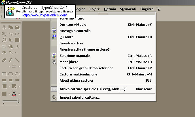Viewport: 195px width, 117px height.
Task: Open the hyperionics.com link
Action: (40, 15)
